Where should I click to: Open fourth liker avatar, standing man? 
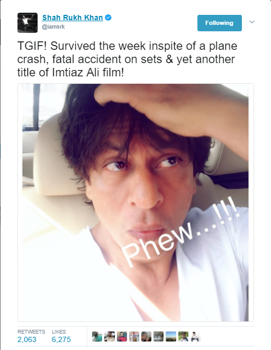click(x=134, y=336)
